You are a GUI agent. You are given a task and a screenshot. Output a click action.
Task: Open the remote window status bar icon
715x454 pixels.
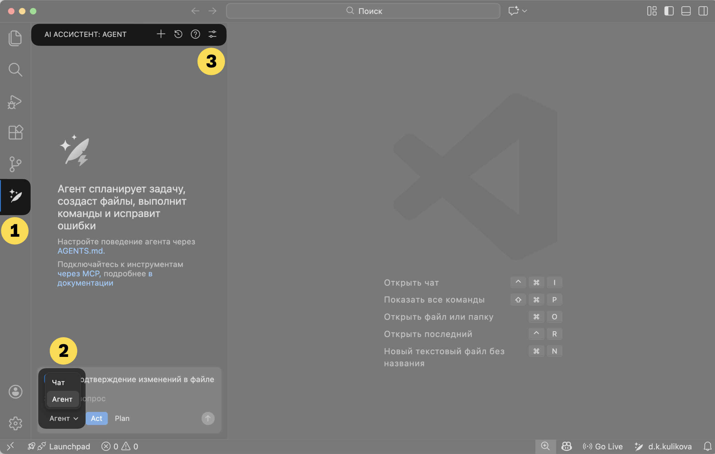[10, 446]
